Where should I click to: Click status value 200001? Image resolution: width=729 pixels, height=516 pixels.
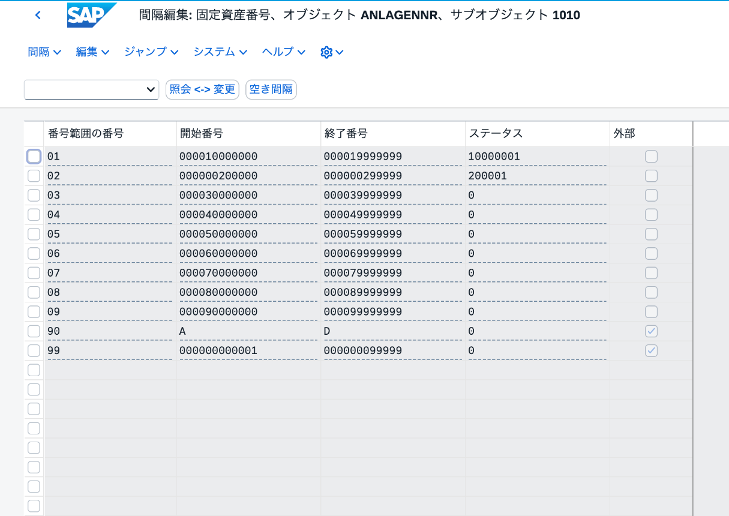pyautogui.click(x=538, y=176)
